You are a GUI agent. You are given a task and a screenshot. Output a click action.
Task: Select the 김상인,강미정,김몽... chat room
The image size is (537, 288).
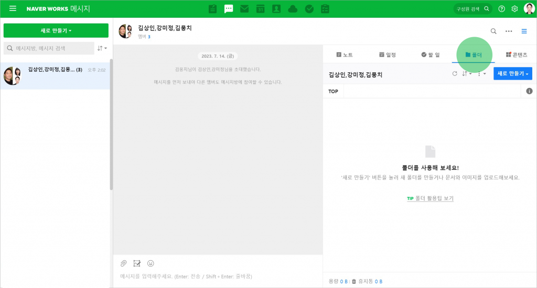(55, 75)
